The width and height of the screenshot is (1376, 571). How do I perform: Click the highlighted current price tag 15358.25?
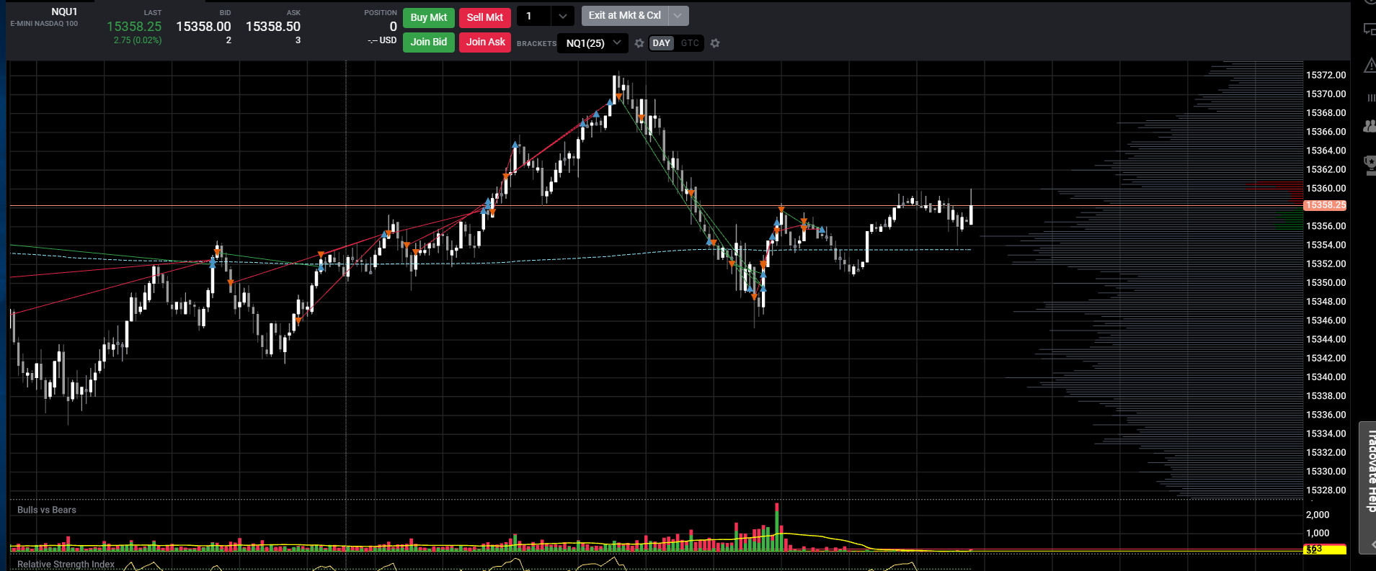[x=1326, y=205]
